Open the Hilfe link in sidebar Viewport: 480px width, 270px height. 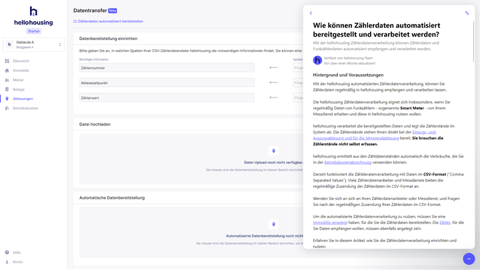[17, 253]
